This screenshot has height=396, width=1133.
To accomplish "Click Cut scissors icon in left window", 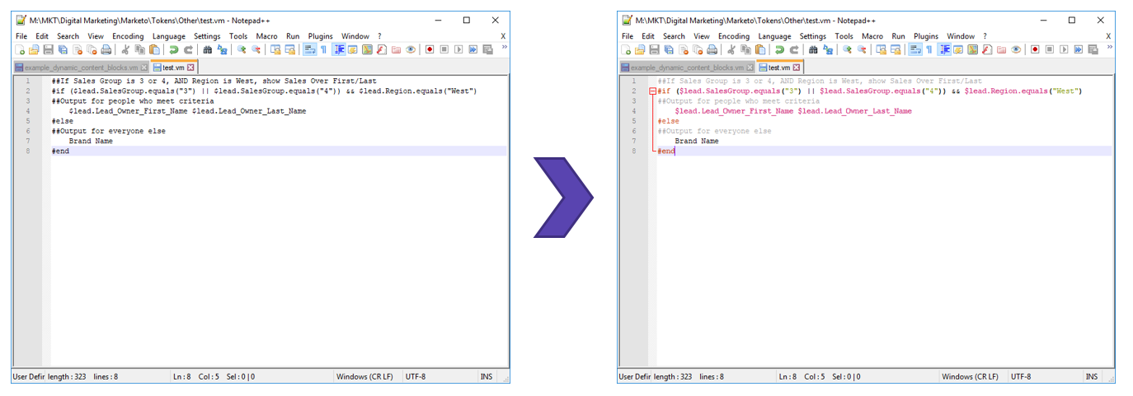I will [x=126, y=50].
